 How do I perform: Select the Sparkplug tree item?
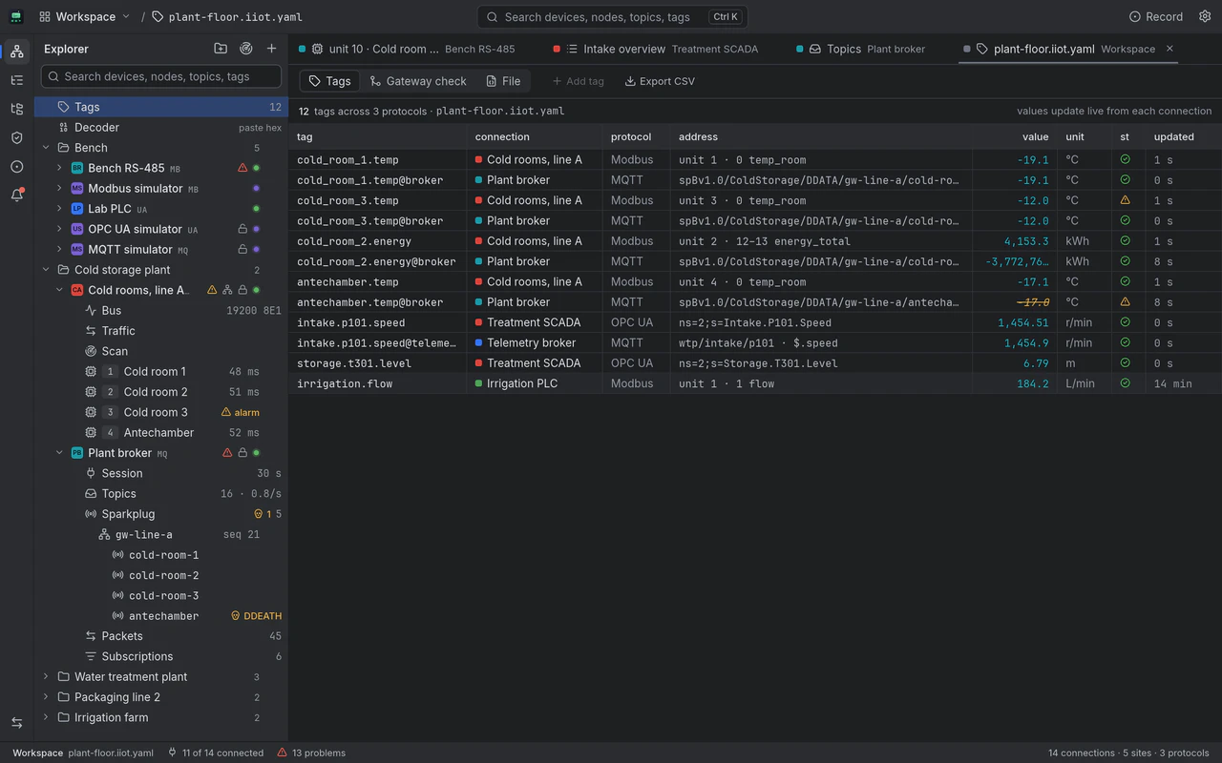pyautogui.click(x=161, y=514)
